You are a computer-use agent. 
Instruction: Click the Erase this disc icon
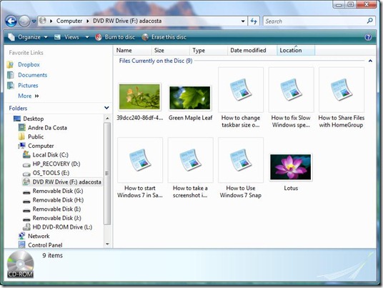pyautogui.click(x=145, y=37)
